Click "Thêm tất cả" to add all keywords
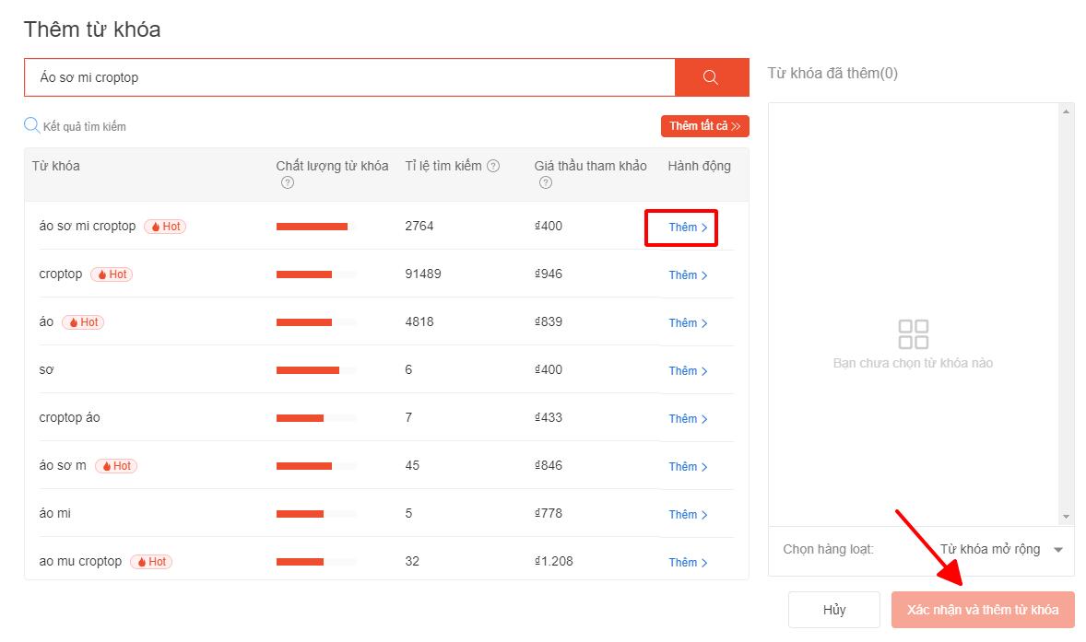 point(704,125)
